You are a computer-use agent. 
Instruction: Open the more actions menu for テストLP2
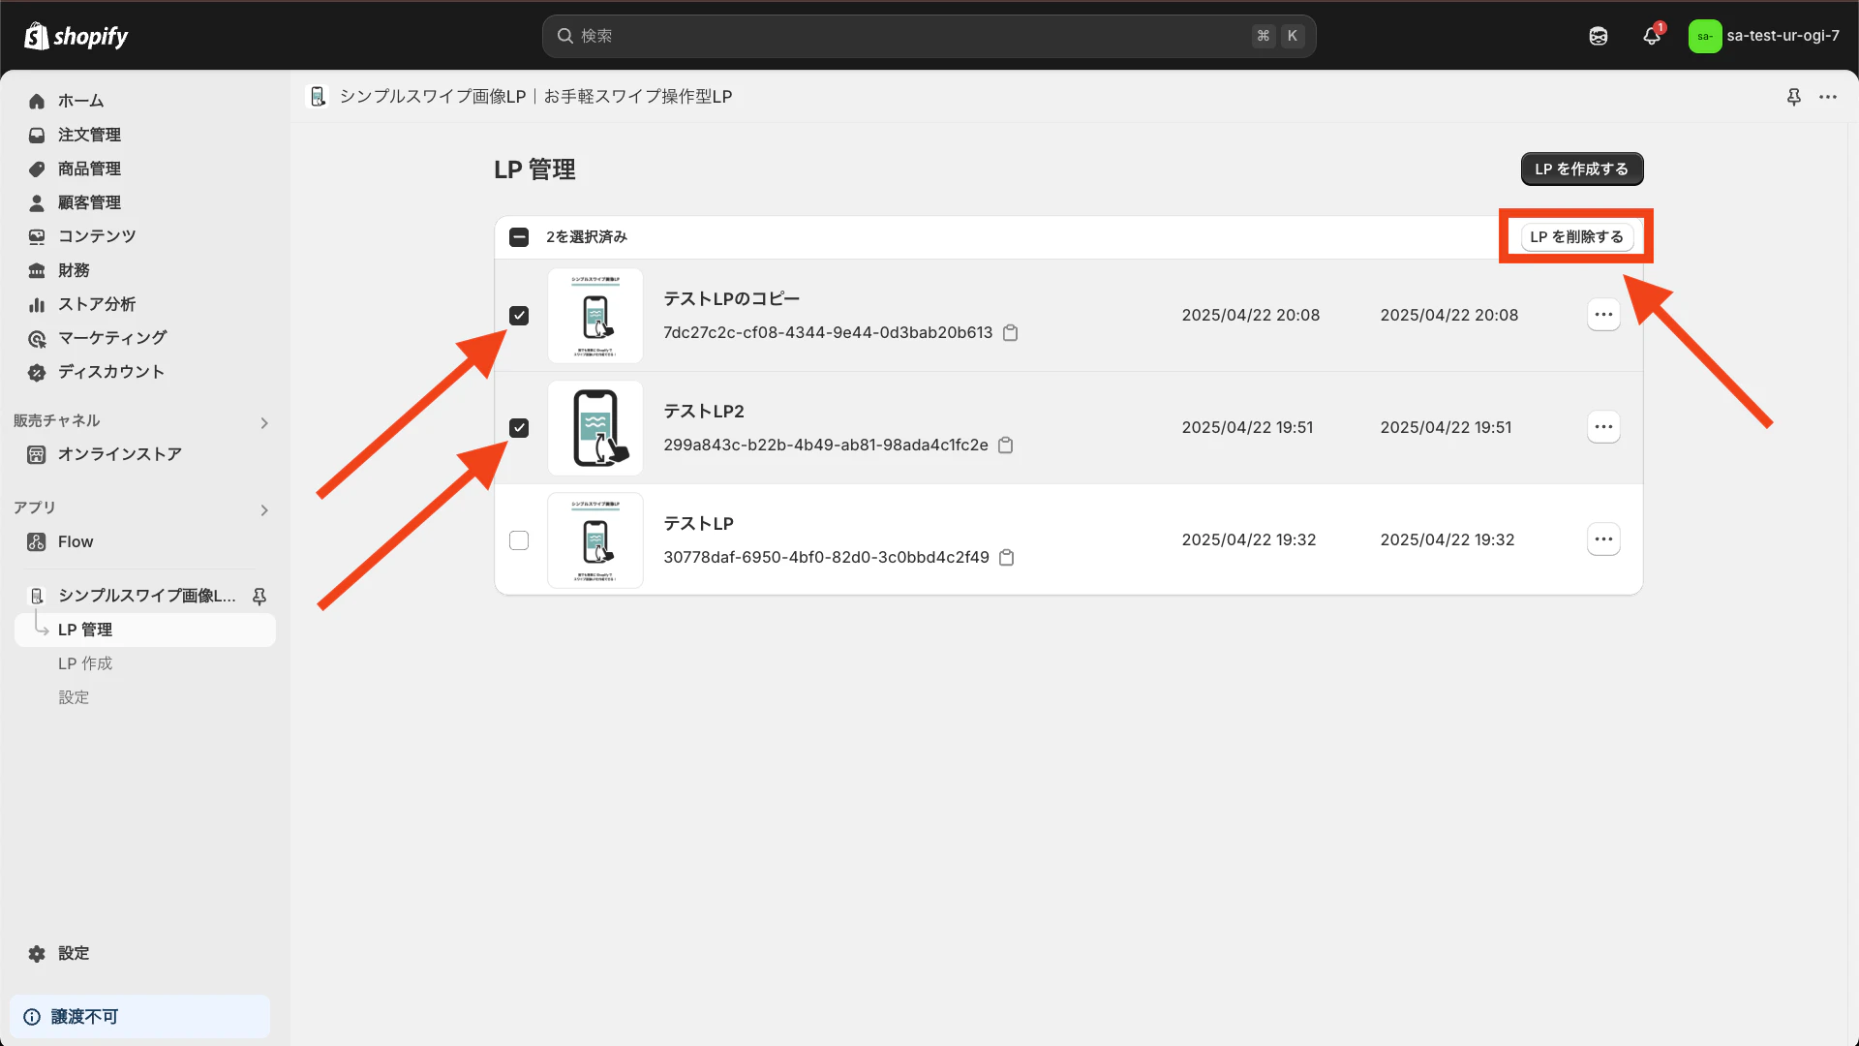[x=1603, y=427]
